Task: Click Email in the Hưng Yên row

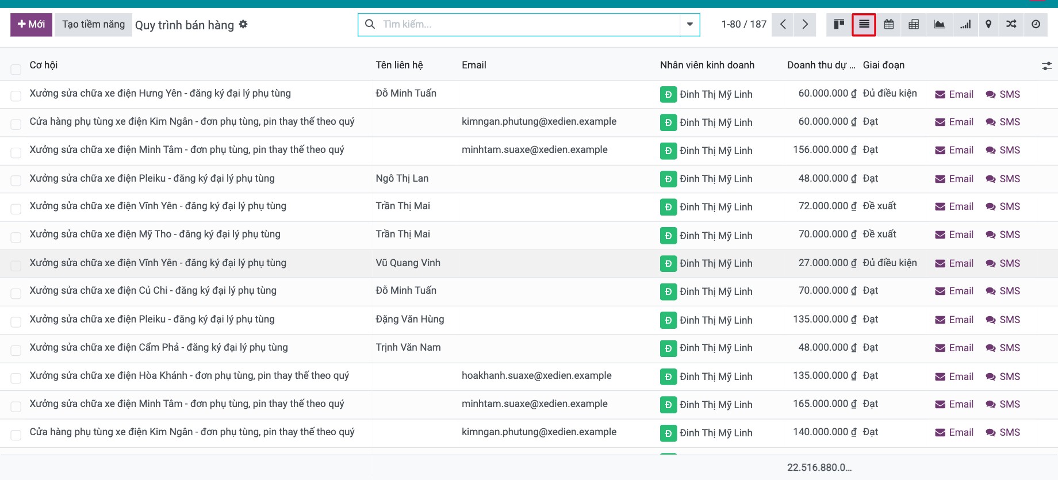Action: 954,94
